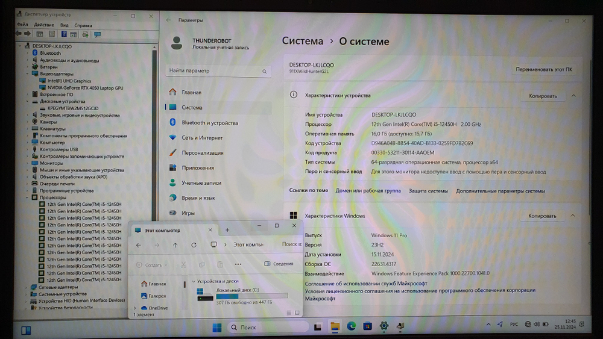Open the Справка menu in Device Manager
The image size is (603, 339).
pos(83,25)
